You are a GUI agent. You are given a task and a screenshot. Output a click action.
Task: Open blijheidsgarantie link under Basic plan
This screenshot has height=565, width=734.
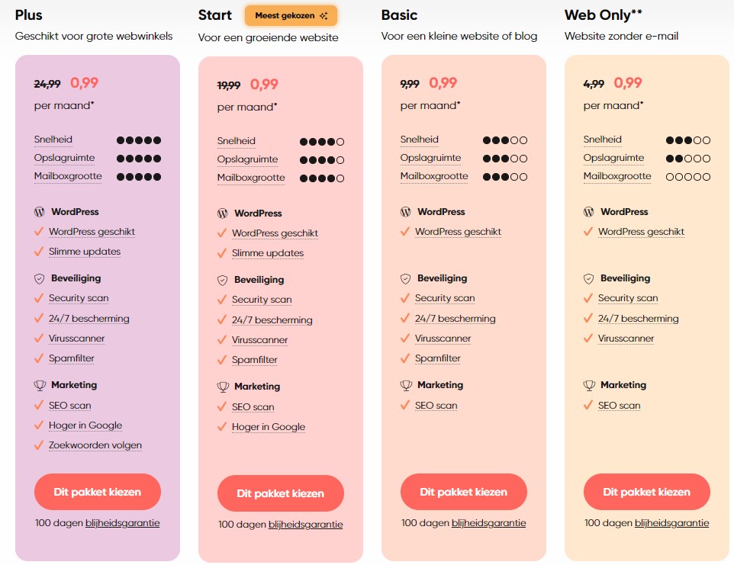tap(488, 523)
